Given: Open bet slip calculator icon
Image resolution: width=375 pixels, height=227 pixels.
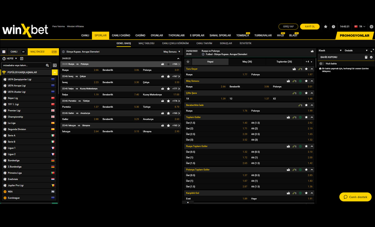Looking at the screenshot, I should pos(366,57).
